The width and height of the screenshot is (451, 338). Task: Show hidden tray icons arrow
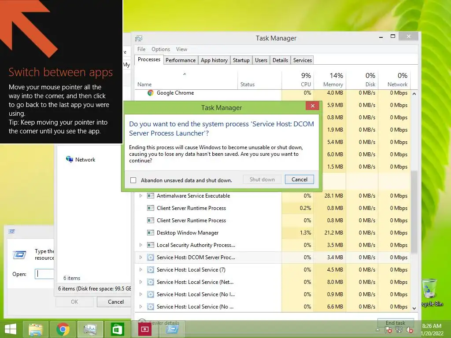377,330
